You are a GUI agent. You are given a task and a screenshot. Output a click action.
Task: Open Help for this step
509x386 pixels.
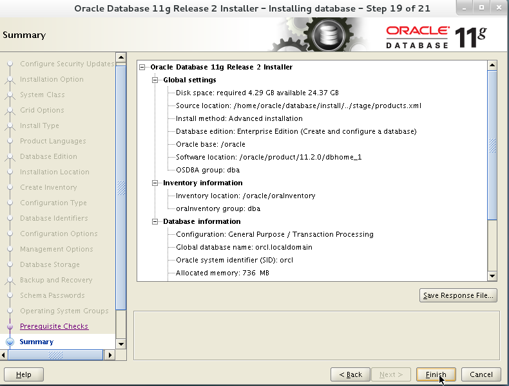click(x=24, y=374)
